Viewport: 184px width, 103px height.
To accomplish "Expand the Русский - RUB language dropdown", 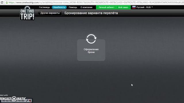I will point(144,7).
